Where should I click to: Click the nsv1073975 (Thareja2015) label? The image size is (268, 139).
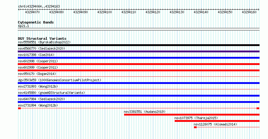coord(196,118)
